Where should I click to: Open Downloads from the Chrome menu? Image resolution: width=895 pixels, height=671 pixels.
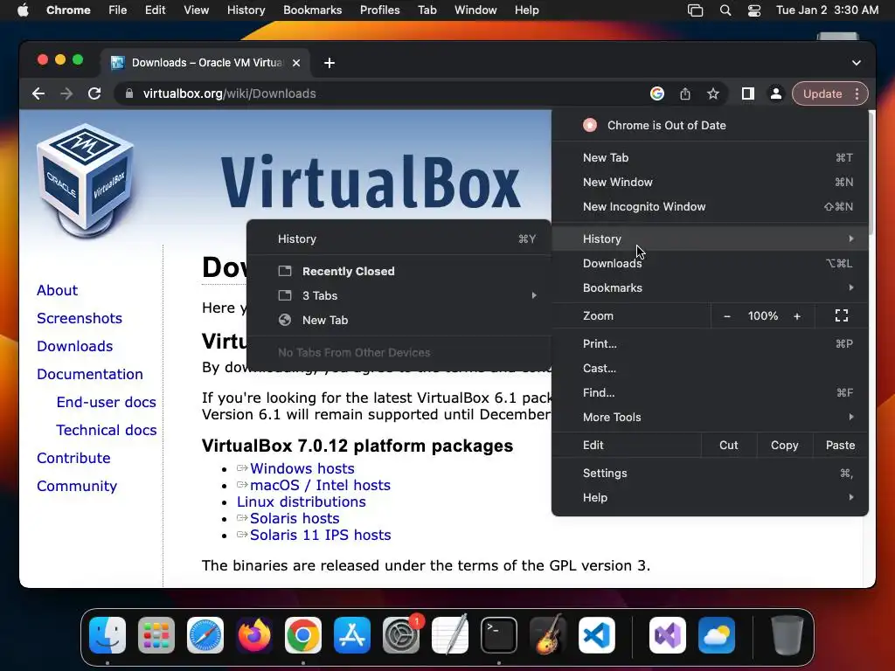click(710, 263)
